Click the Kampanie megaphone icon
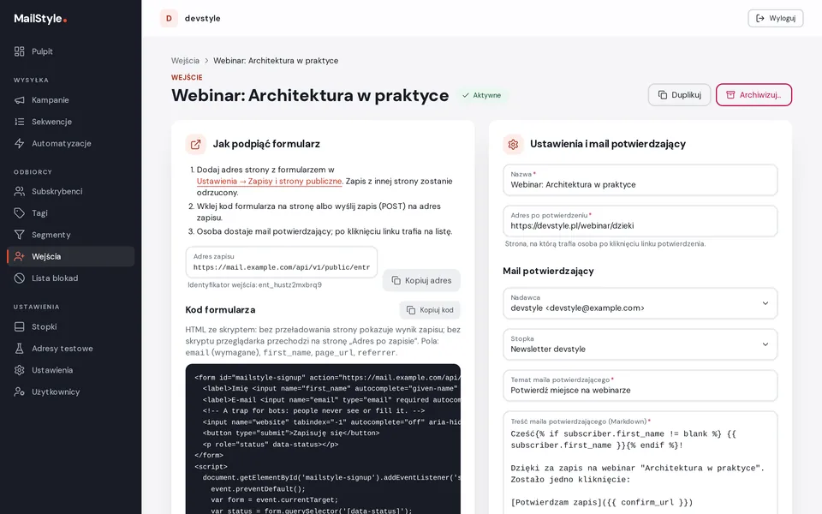Image resolution: width=822 pixels, height=514 pixels. tap(20, 99)
